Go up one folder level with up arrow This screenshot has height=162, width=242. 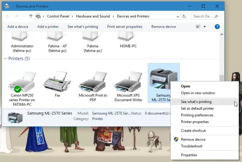[31, 16]
